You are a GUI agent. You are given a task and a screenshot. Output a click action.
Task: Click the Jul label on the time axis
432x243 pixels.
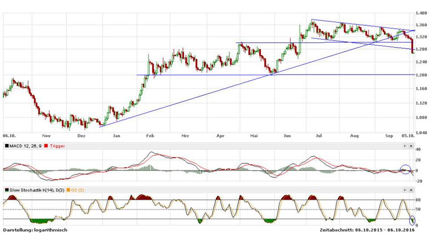pyautogui.click(x=319, y=135)
